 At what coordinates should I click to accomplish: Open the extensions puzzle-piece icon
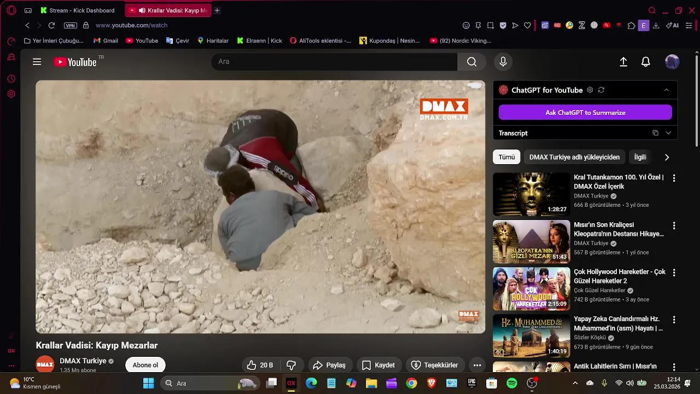pyautogui.click(x=632, y=25)
